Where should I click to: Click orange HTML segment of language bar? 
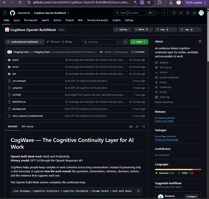(197, 169)
